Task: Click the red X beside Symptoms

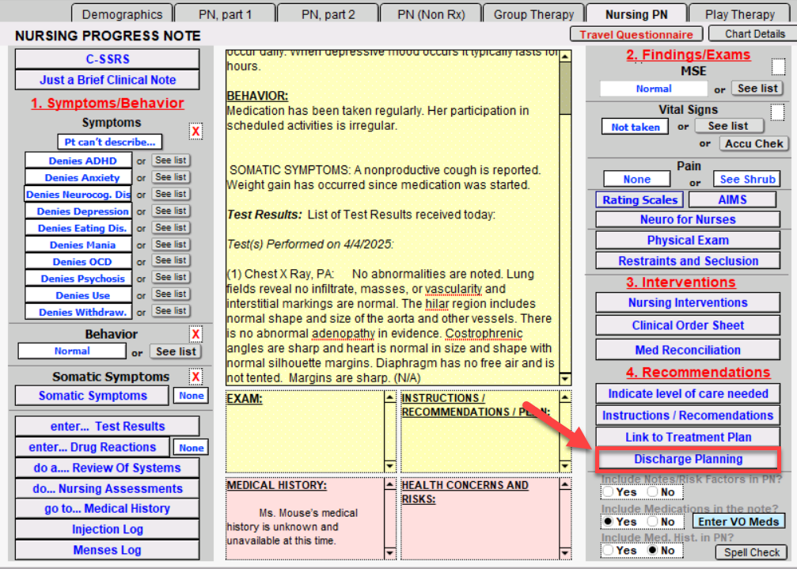Action: (195, 131)
